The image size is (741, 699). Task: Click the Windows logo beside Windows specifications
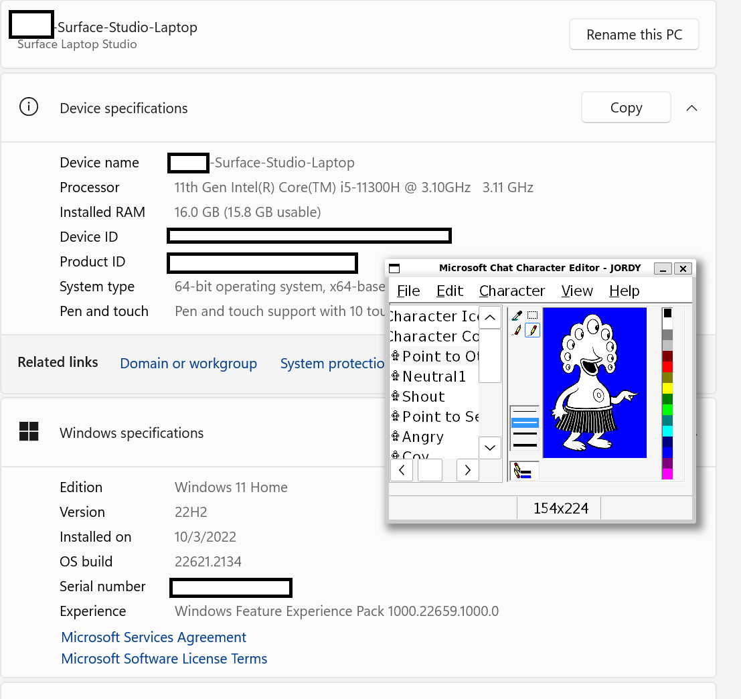coord(29,431)
